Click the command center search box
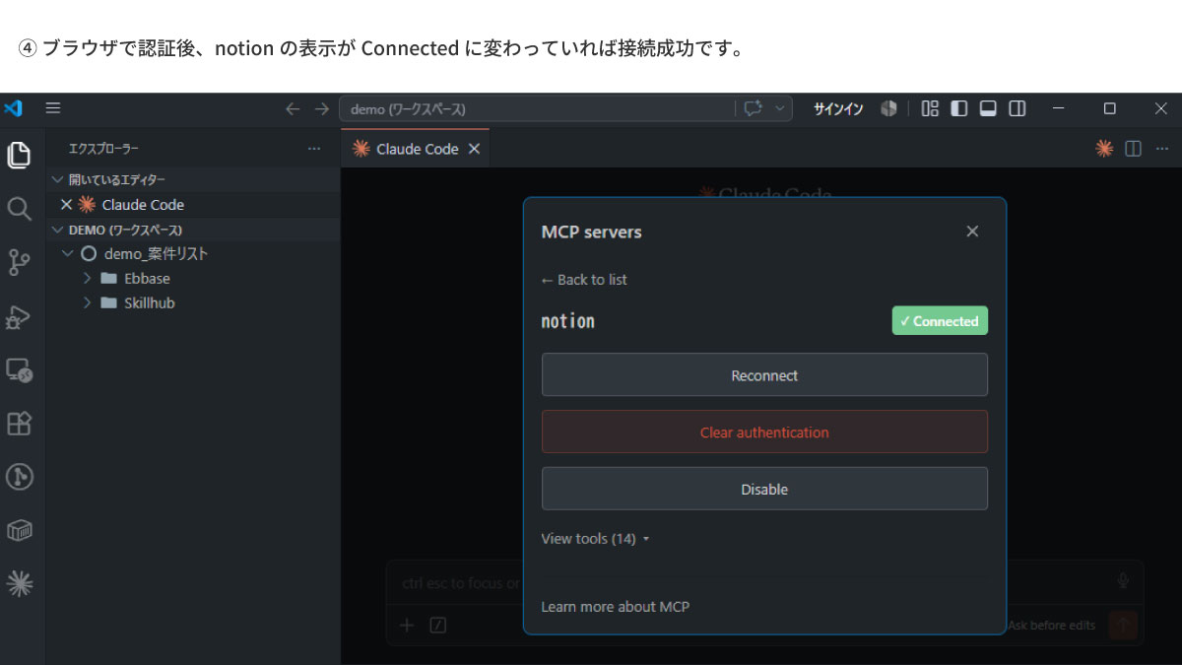Viewport: 1182px width, 665px height. pyautogui.click(x=537, y=109)
